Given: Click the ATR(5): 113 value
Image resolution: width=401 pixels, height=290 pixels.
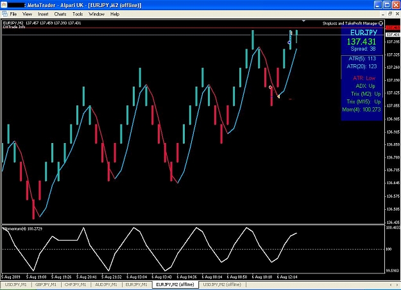Looking at the screenshot, I should click(362, 58).
